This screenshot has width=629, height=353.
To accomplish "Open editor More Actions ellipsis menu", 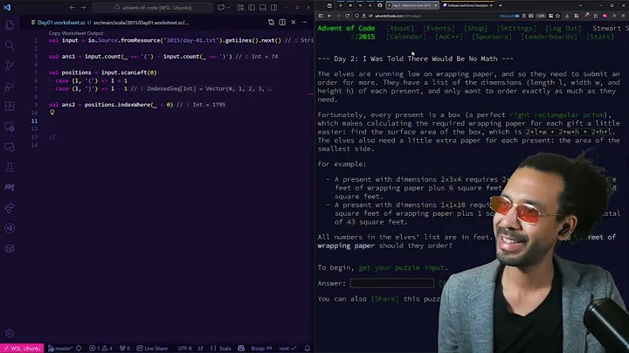I will [x=305, y=23].
